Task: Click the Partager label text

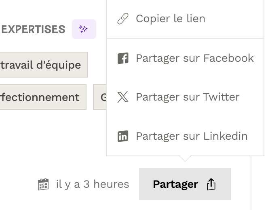Action: (175, 185)
